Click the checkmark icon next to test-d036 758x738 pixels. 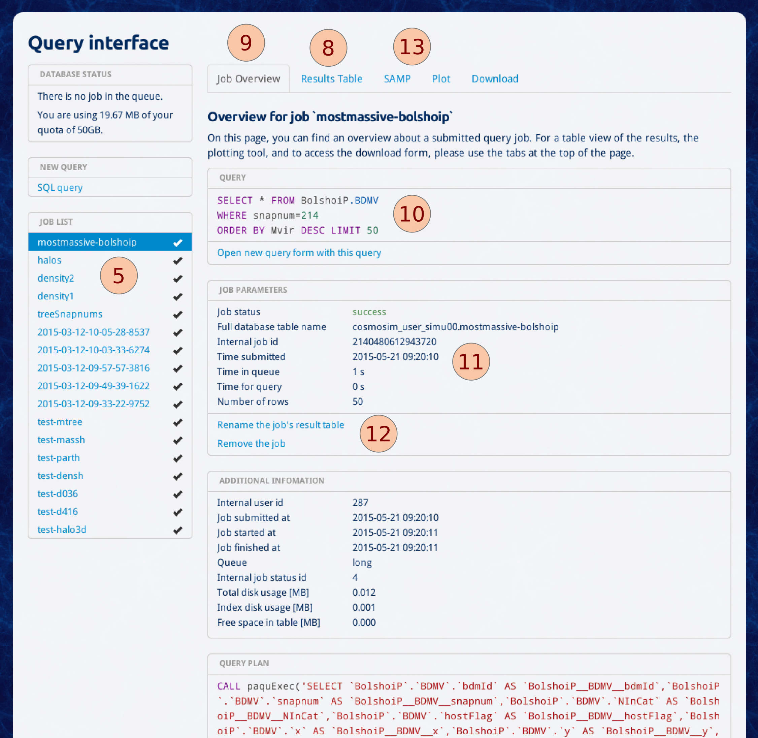[x=178, y=494]
